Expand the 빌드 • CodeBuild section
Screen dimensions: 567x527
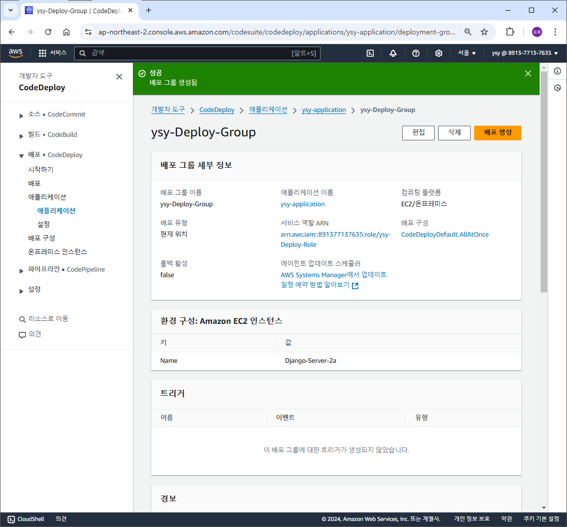click(21, 136)
